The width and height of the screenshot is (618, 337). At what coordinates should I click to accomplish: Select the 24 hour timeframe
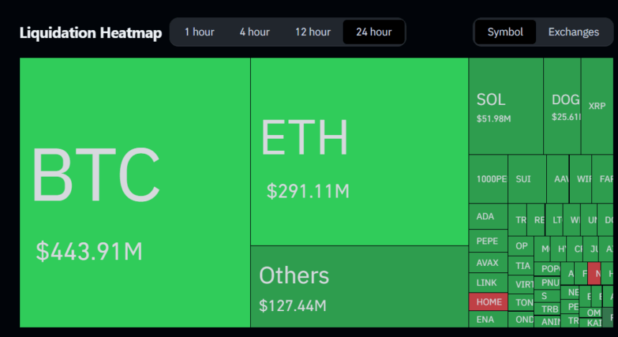pyautogui.click(x=374, y=32)
